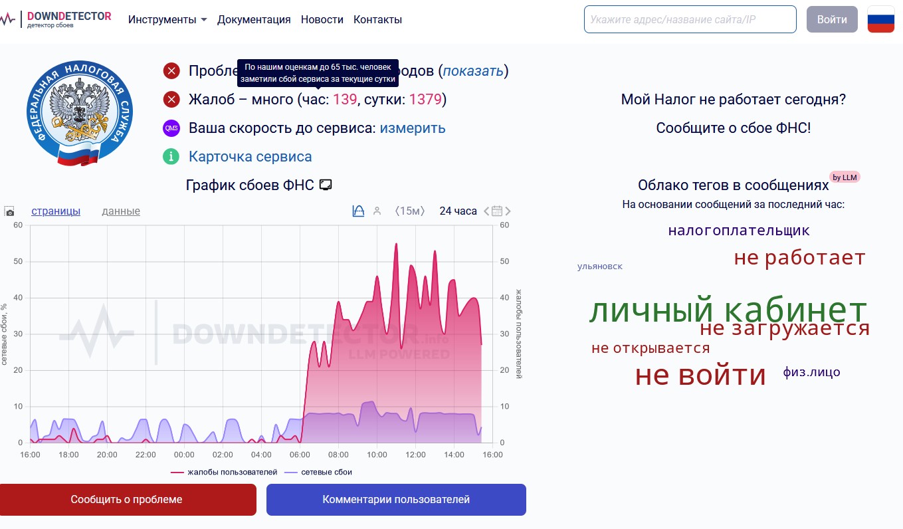Go to Новости in the navigation bar

pyautogui.click(x=322, y=19)
